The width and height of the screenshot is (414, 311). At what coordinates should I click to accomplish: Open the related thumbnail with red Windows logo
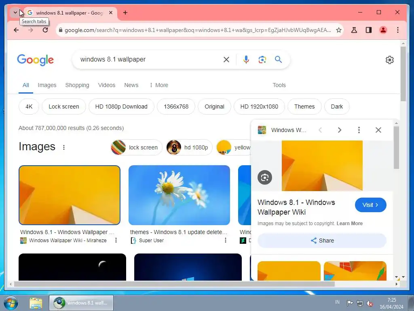click(355, 271)
